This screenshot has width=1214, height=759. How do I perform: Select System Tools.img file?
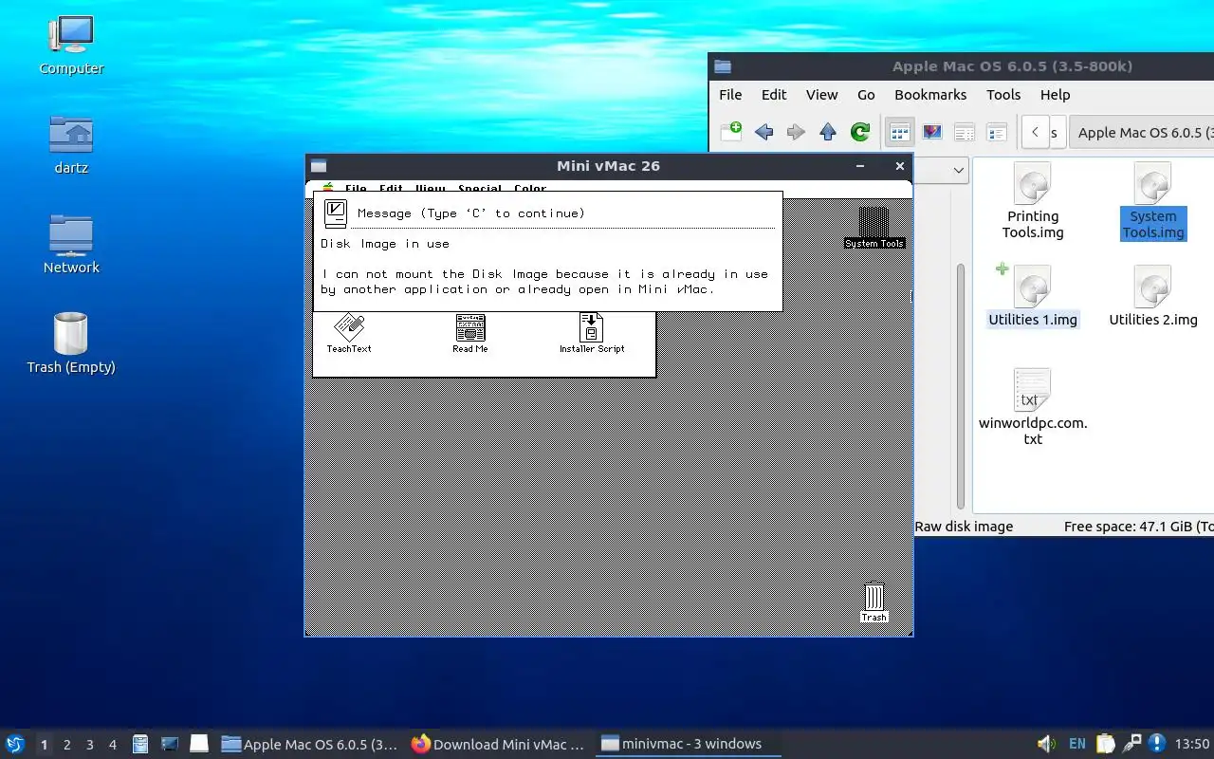[x=1152, y=200]
